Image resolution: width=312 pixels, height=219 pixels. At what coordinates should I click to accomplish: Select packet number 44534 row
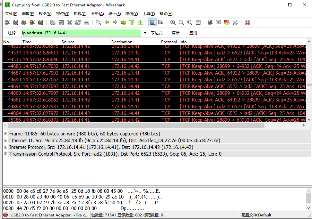point(154,53)
